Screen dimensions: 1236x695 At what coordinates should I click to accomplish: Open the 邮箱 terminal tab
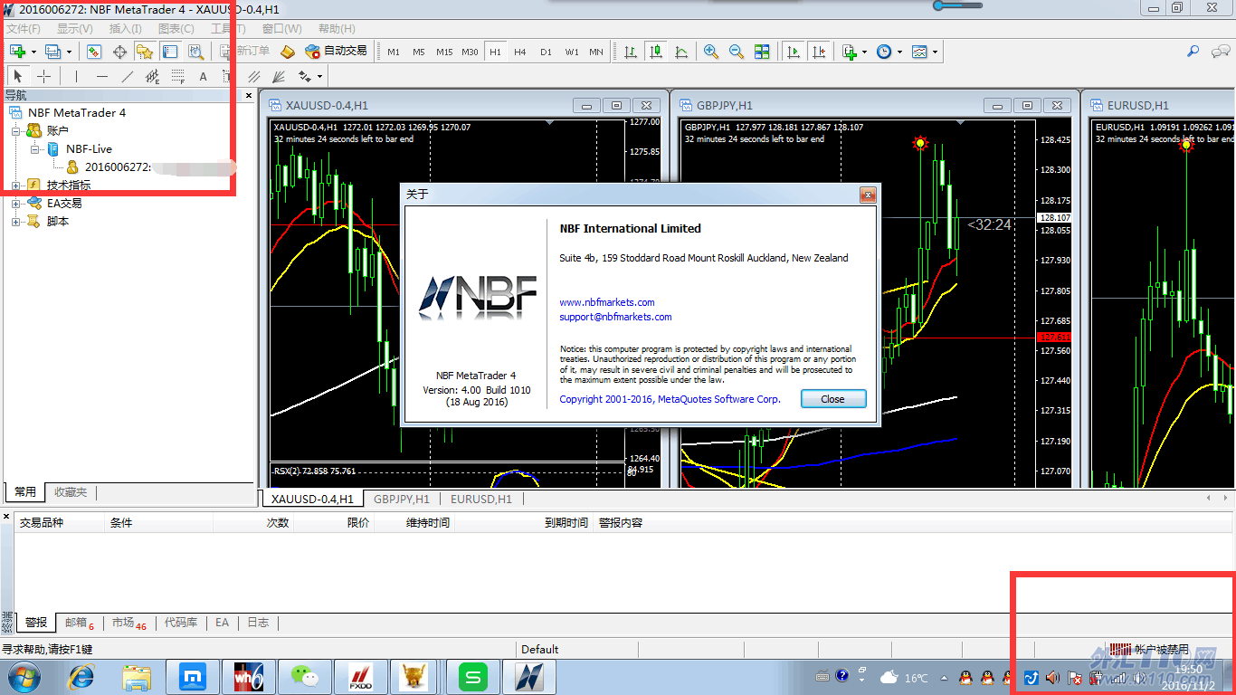point(80,623)
